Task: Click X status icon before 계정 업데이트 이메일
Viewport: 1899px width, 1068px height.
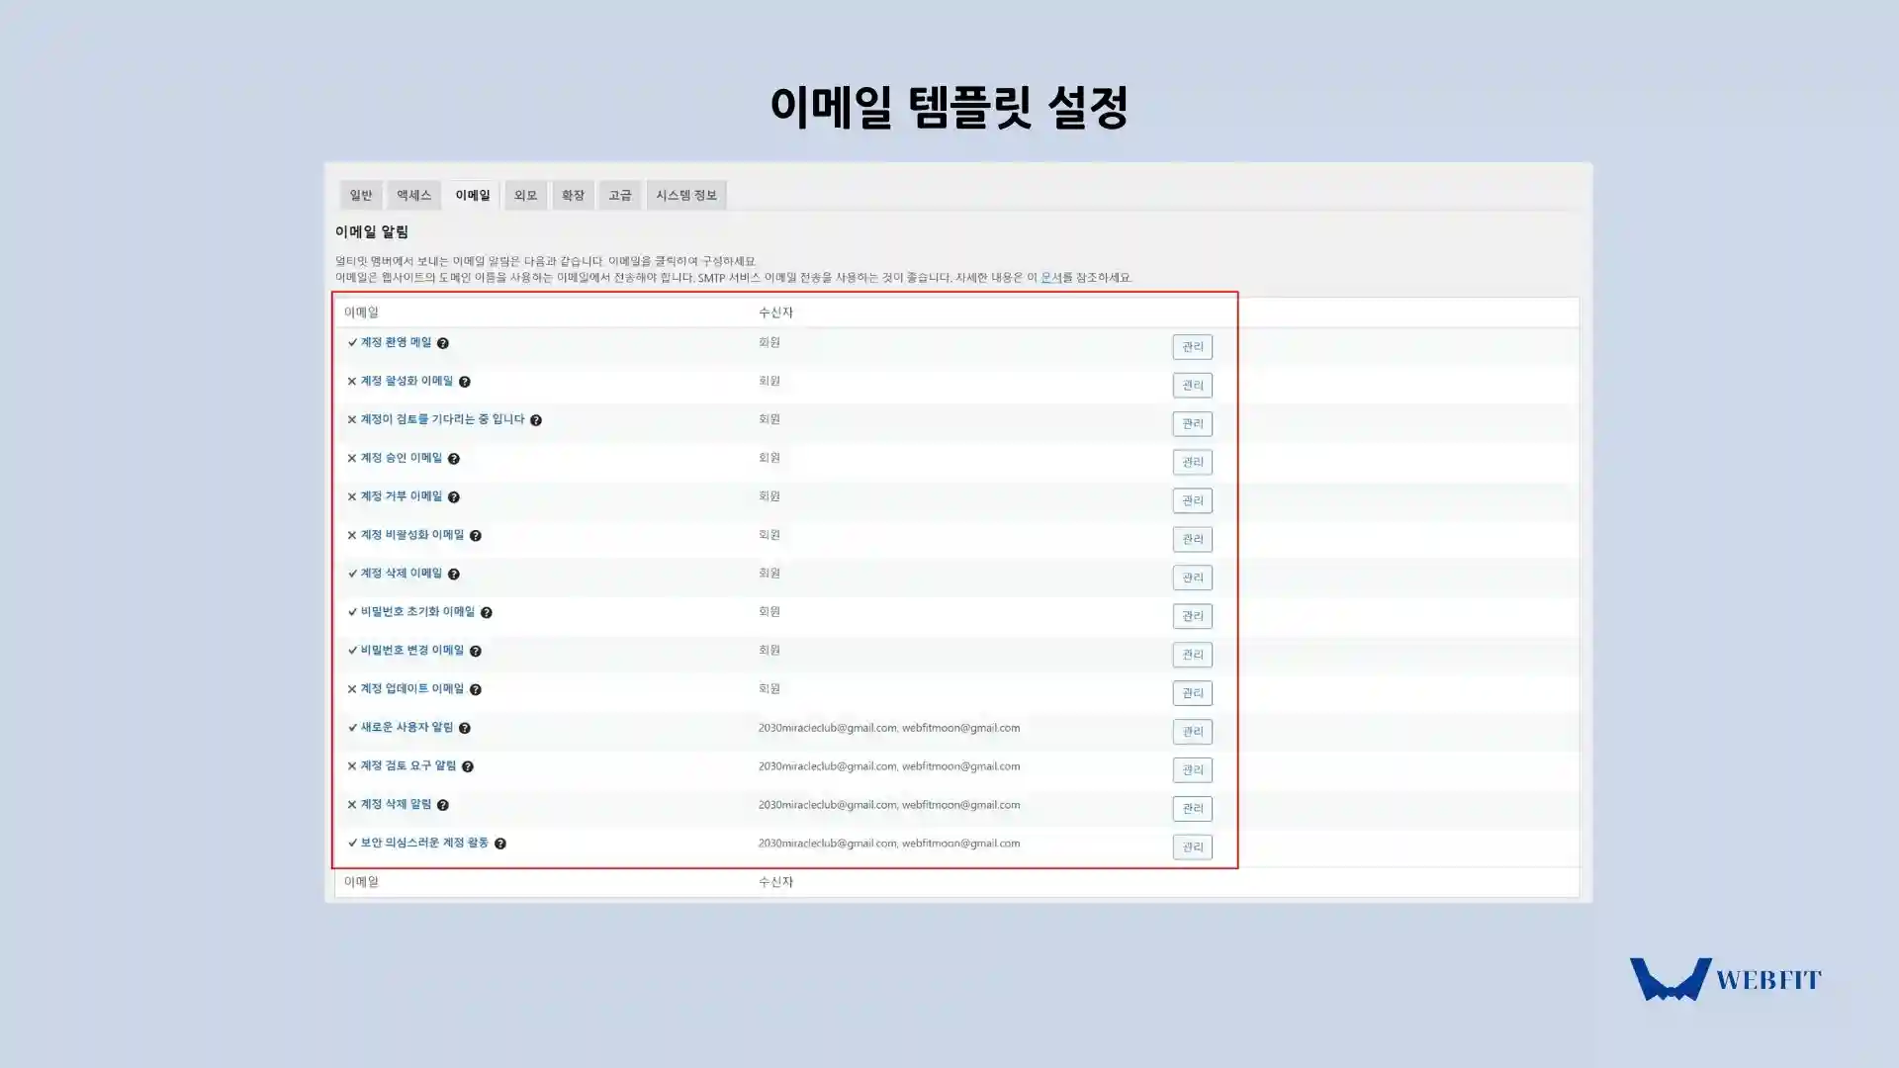Action: click(352, 689)
